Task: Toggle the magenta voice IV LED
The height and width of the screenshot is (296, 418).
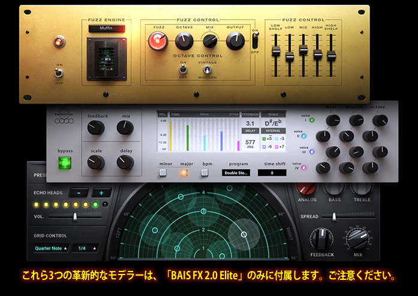Action: pos(303,167)
